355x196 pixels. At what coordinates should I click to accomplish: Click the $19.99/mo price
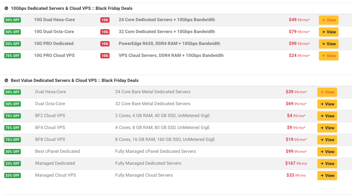point(296,139)
